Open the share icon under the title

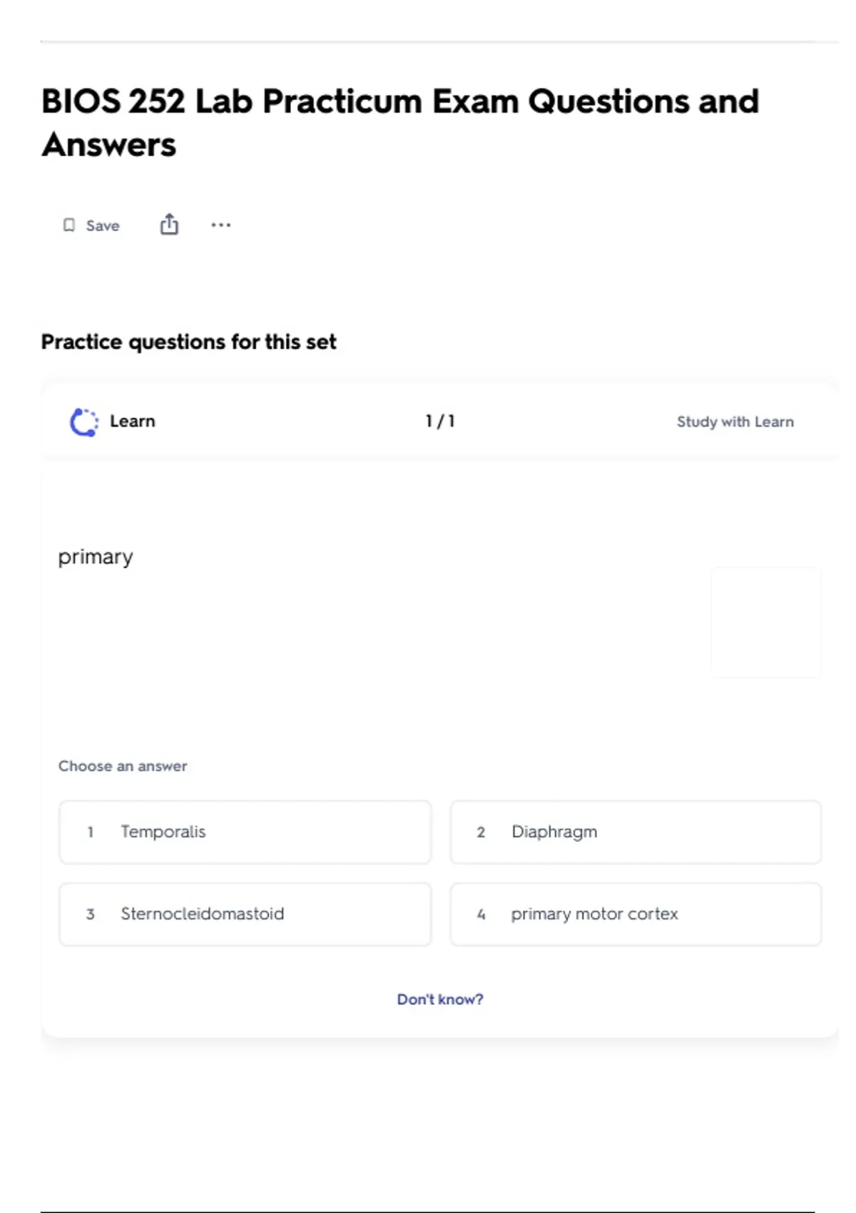169,225
